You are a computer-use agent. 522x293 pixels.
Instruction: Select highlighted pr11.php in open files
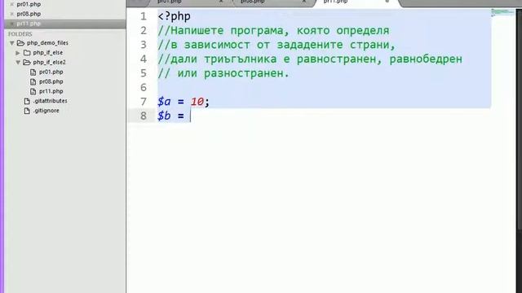pyautogui.click(x=29, y=24)
